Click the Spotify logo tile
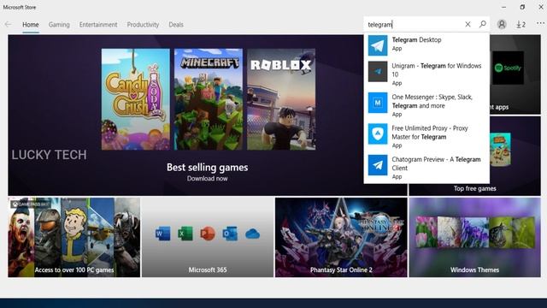 (508, 68)
